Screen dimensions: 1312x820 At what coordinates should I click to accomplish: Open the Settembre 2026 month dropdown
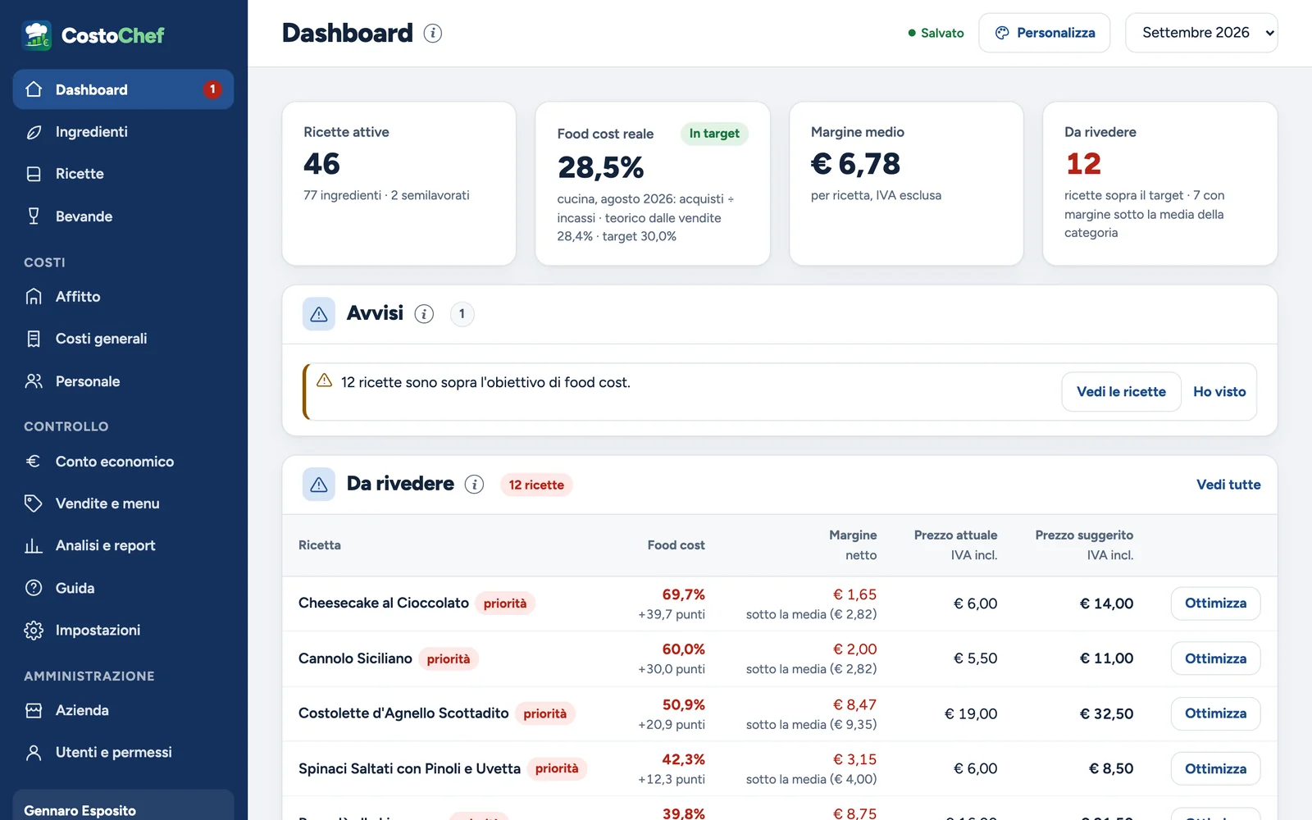click(x=1201, y=33)
